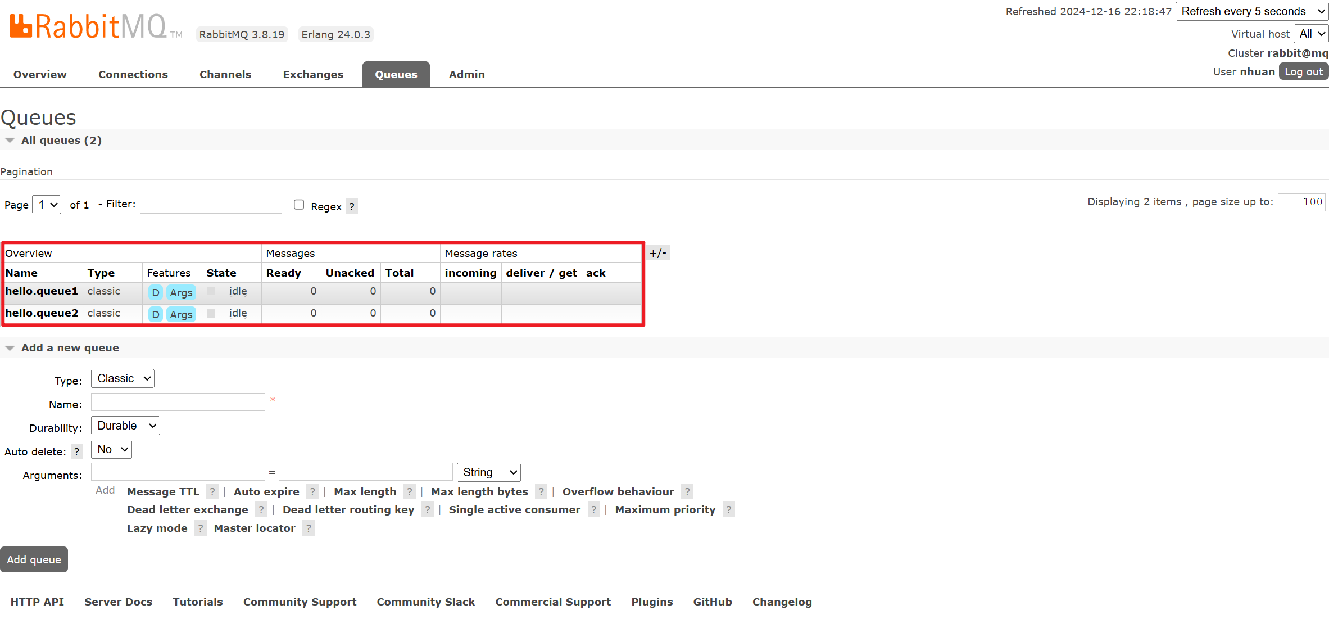The height and width of the screenshot is (619, 1329).
Task: Show Dead letter exchange help icon
Action: coord(261,509)
